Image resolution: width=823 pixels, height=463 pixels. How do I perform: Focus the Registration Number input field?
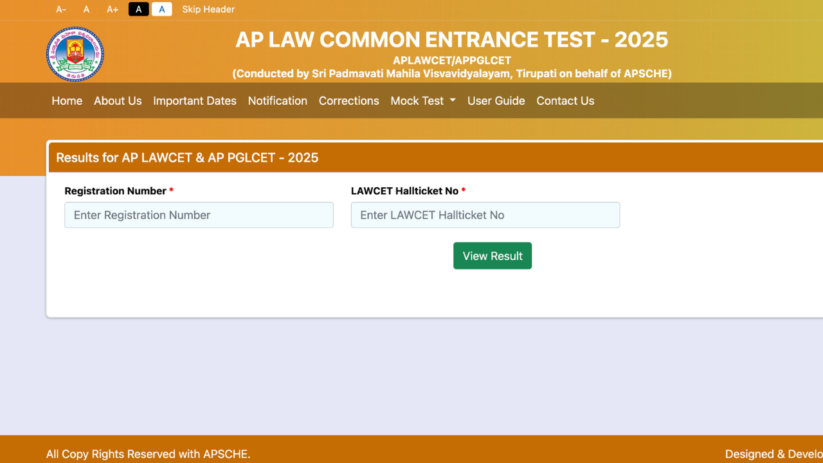pyautogui.click(x=199, y=215)
